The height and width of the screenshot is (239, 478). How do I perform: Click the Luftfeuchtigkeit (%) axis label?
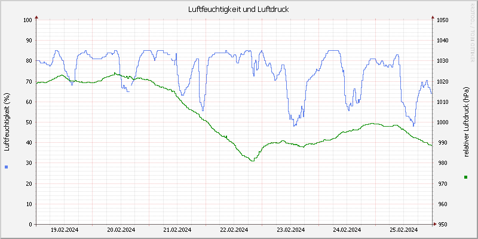[7, 122]
